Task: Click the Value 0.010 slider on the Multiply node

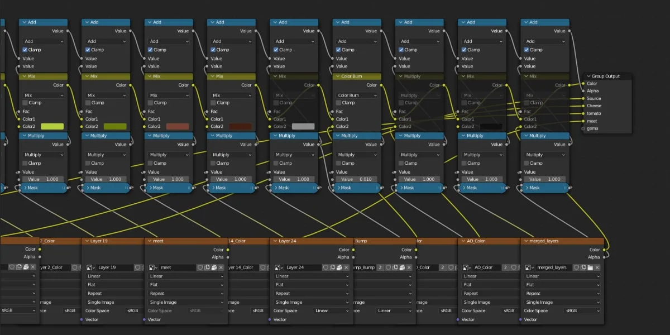Action: click(356, 179)
